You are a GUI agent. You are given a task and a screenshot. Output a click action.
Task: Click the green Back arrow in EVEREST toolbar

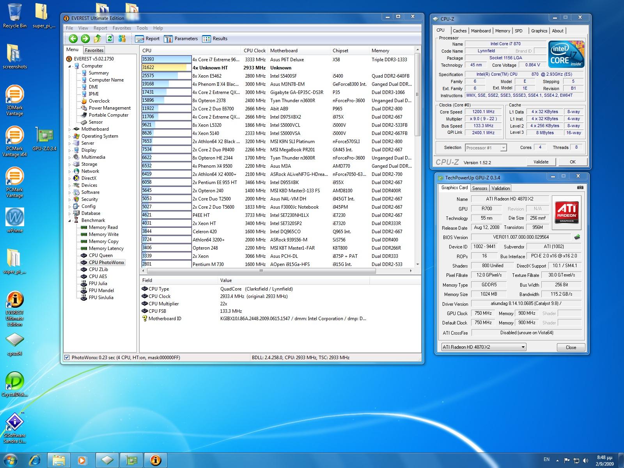tap(73, 39)
